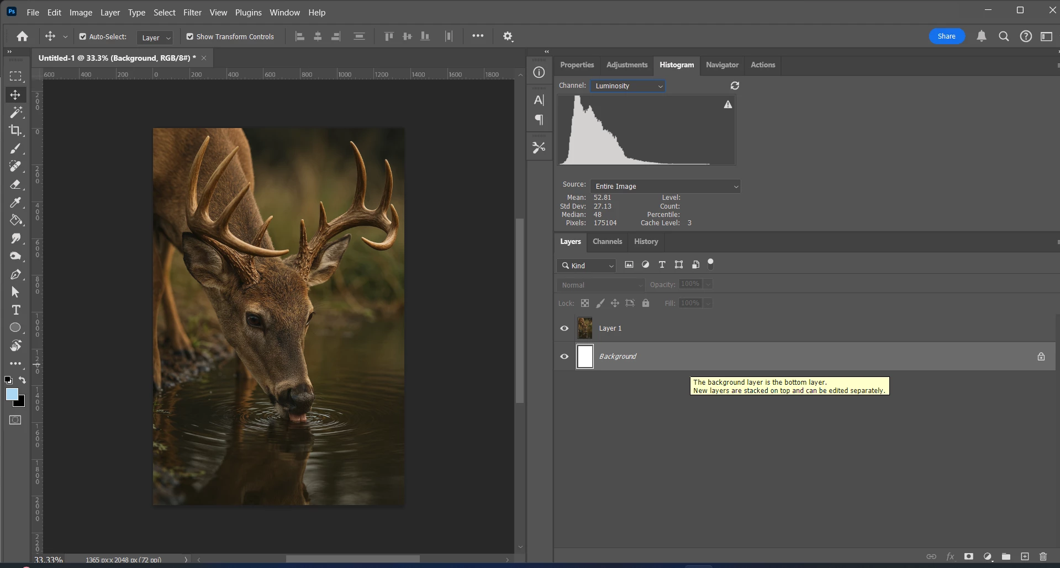
Task: Uncheck the Auto-Select checkbox
Action: pyautogui.click(x=83, y=36)
